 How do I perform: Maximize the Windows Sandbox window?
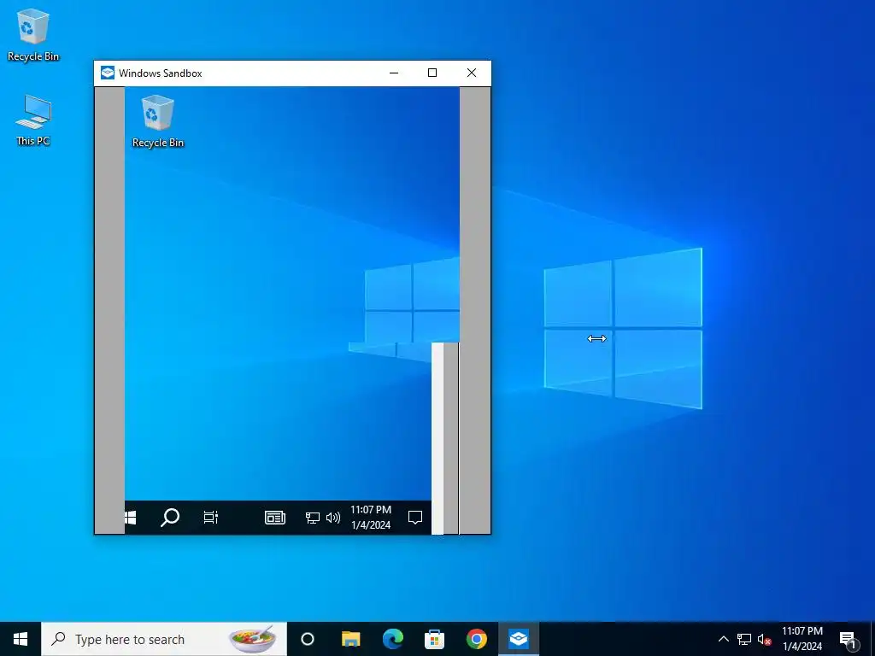click(432, 73)
